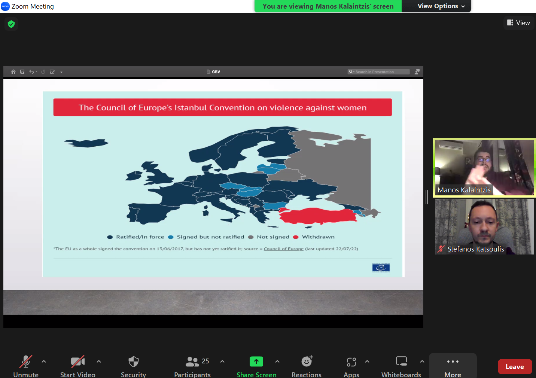The width and height of the screenshot is (536, 378).
Task: Expand arrow next to Participants count
Action: point(222,362)
